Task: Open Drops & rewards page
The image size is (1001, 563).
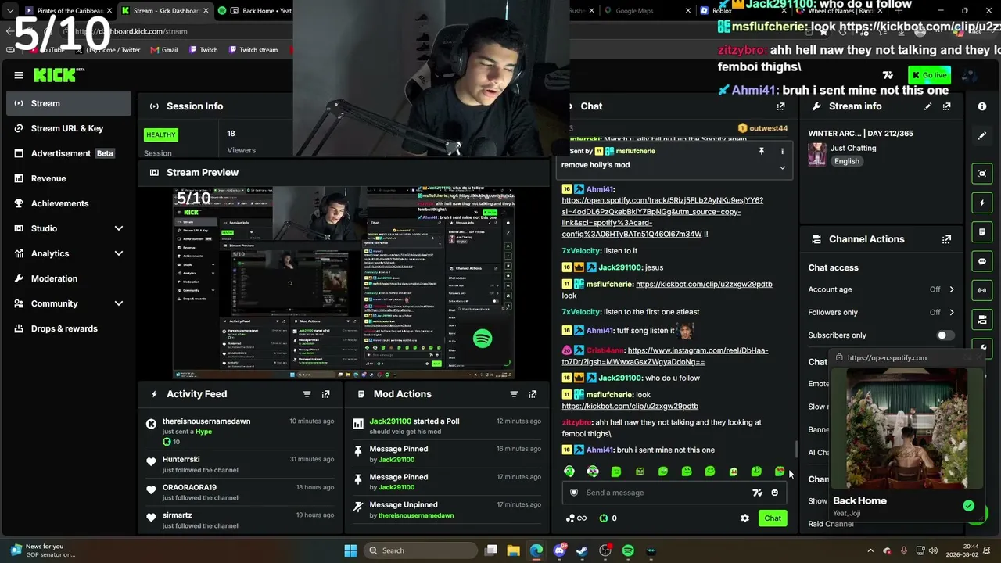Action: coord(69,328)
